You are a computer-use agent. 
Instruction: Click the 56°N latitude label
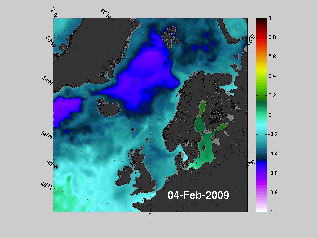point(47,135)
